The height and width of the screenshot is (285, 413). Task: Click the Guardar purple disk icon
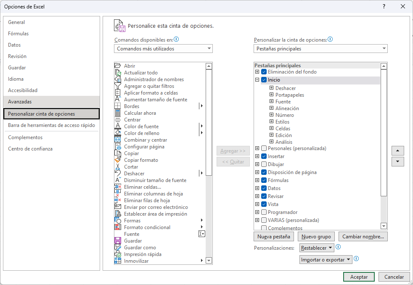tap(117, 240)
